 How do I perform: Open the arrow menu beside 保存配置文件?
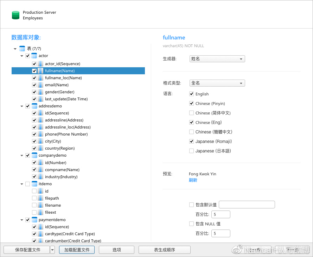[52, 250]
